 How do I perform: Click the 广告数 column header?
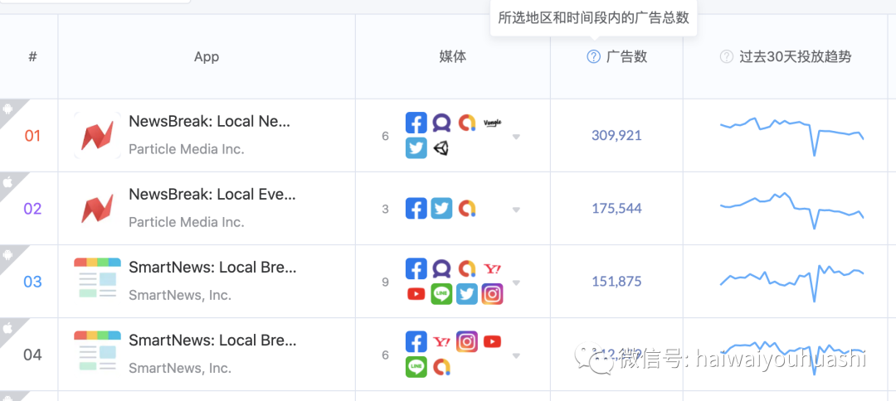626,56
